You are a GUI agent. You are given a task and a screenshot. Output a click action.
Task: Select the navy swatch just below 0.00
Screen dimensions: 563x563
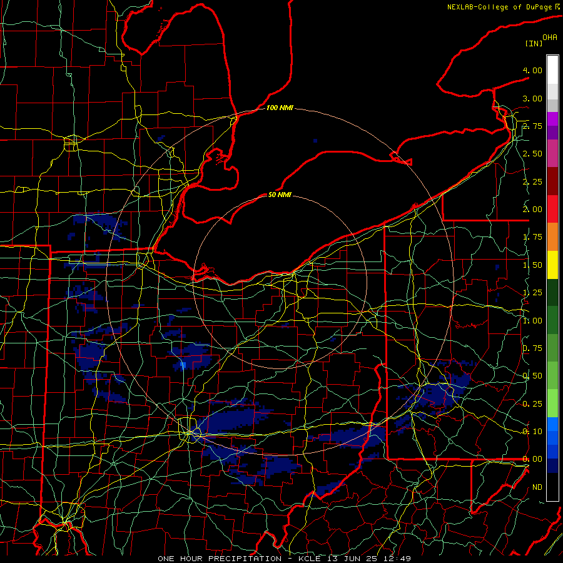(552, 466)
